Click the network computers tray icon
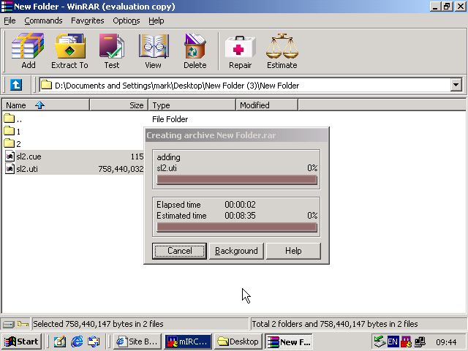468x351 pixels. click(420, 341)
